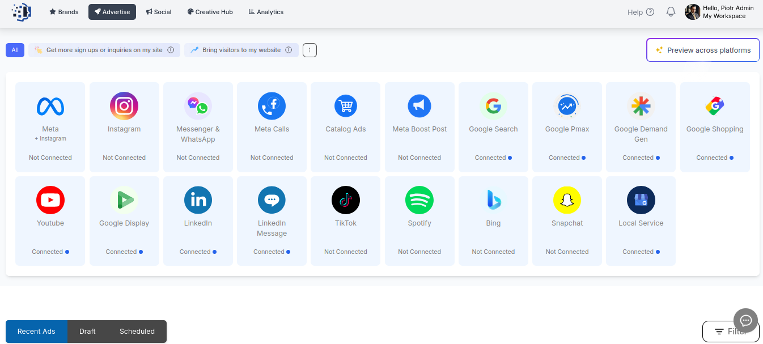
Task: Click the info icon beside Bring visitors chip
Action: click(290, 50)
